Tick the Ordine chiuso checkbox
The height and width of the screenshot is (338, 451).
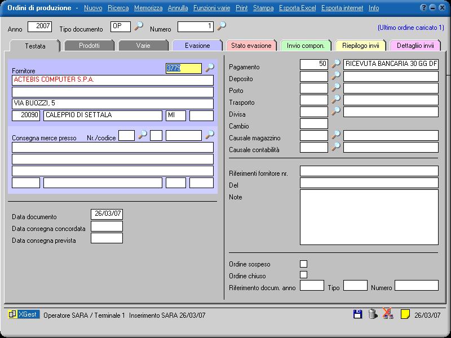click(x=303, y=275)
